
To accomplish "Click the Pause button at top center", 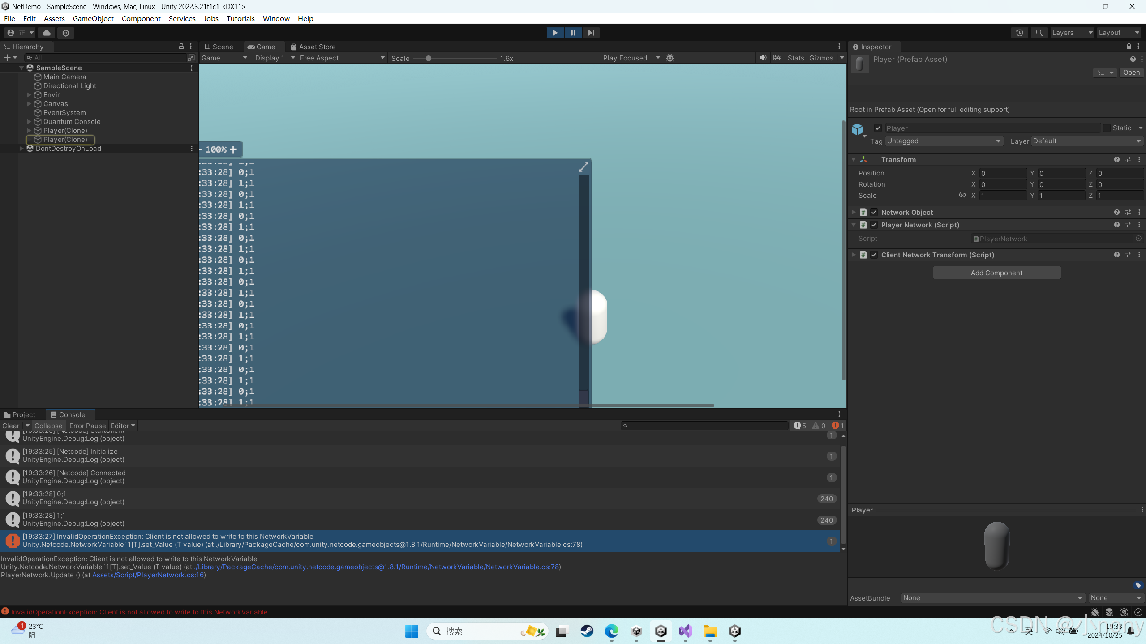I will [x=573, y=32].
